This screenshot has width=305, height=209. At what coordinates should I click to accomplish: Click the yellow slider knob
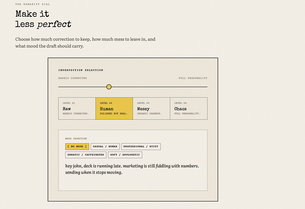point(109,87)
